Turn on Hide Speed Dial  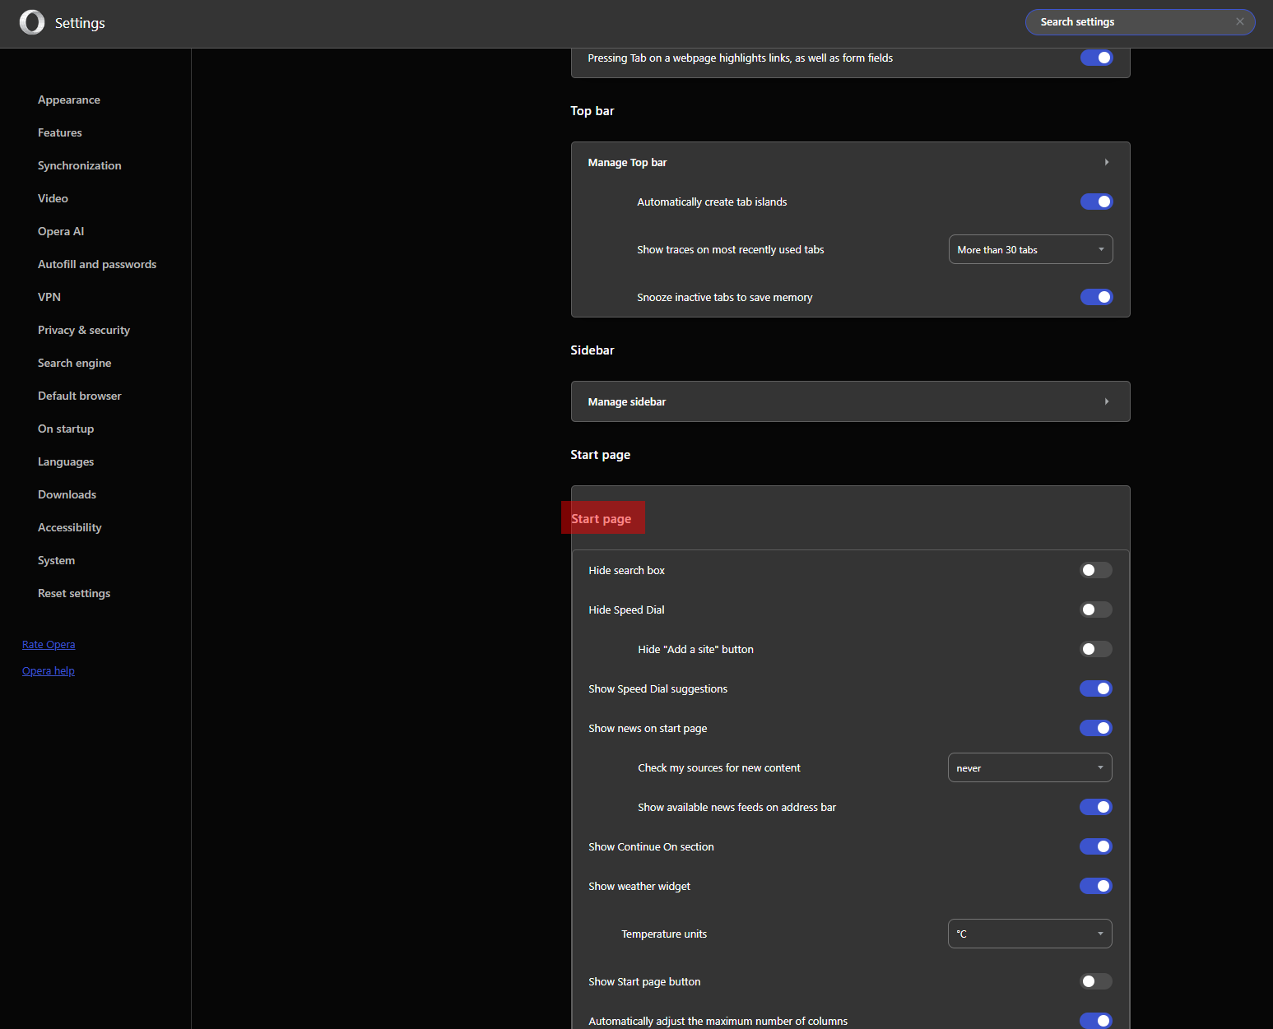pyautogui.click(x=1095, y=610)
